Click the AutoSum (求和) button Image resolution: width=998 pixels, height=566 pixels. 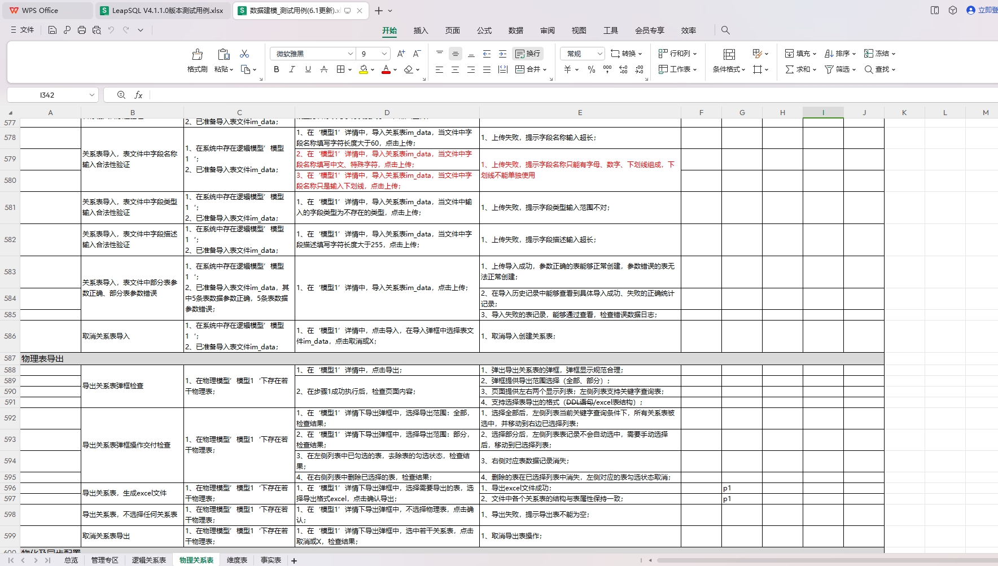point(800,69)
